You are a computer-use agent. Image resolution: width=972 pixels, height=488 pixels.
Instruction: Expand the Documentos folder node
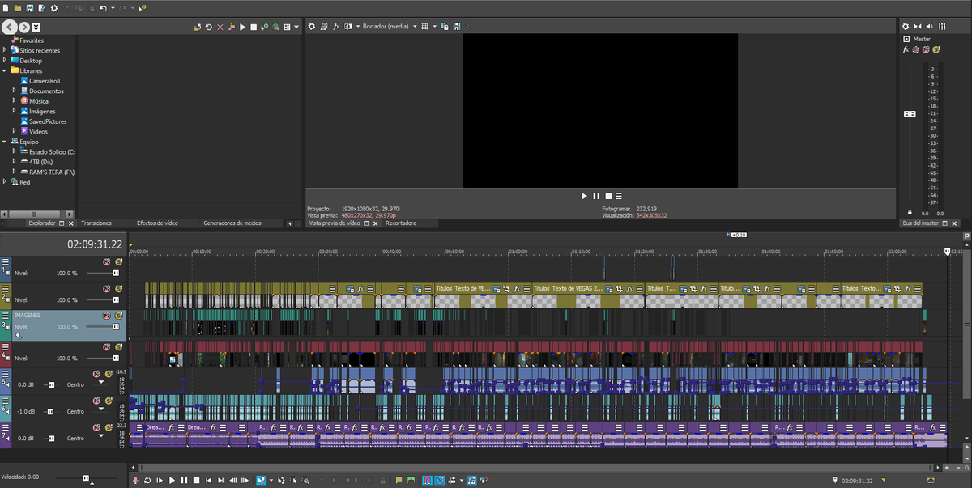(x=14, y=91)
